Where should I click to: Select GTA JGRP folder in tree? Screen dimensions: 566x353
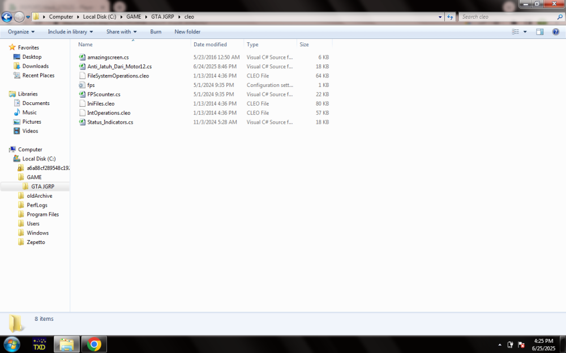(42, 186)
